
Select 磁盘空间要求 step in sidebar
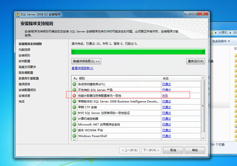click(27, 67)
